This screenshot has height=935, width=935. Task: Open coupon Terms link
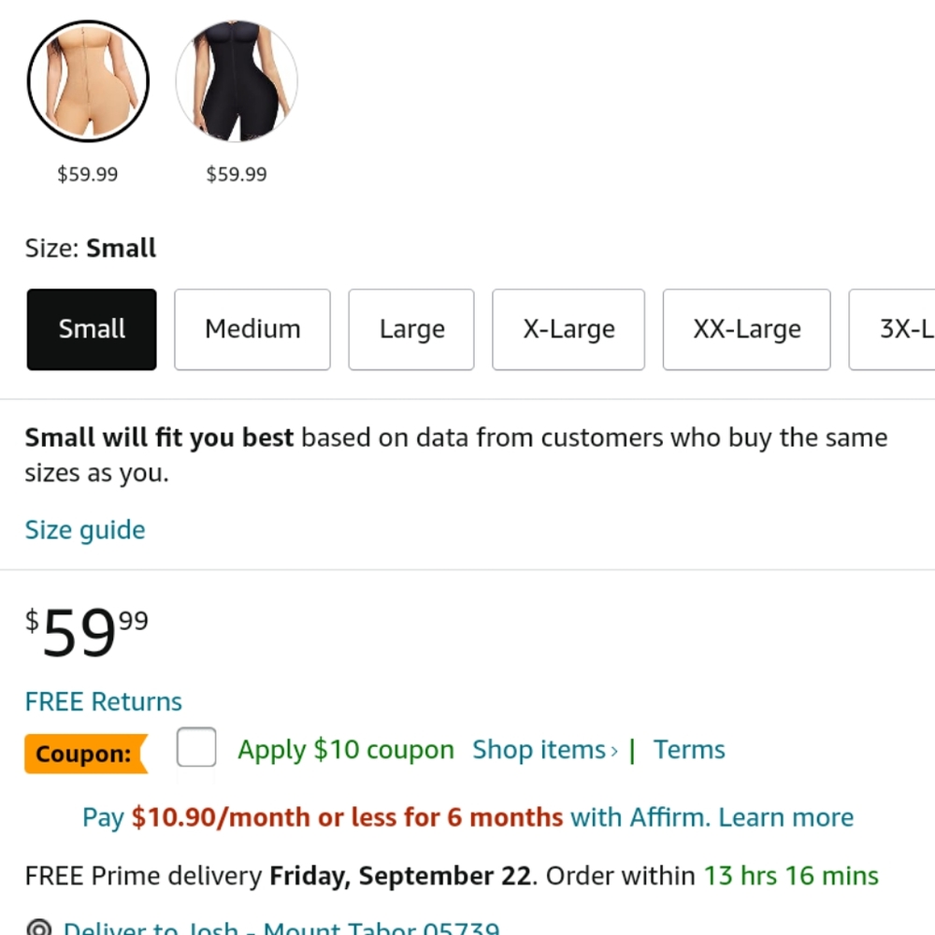(689, 750)
